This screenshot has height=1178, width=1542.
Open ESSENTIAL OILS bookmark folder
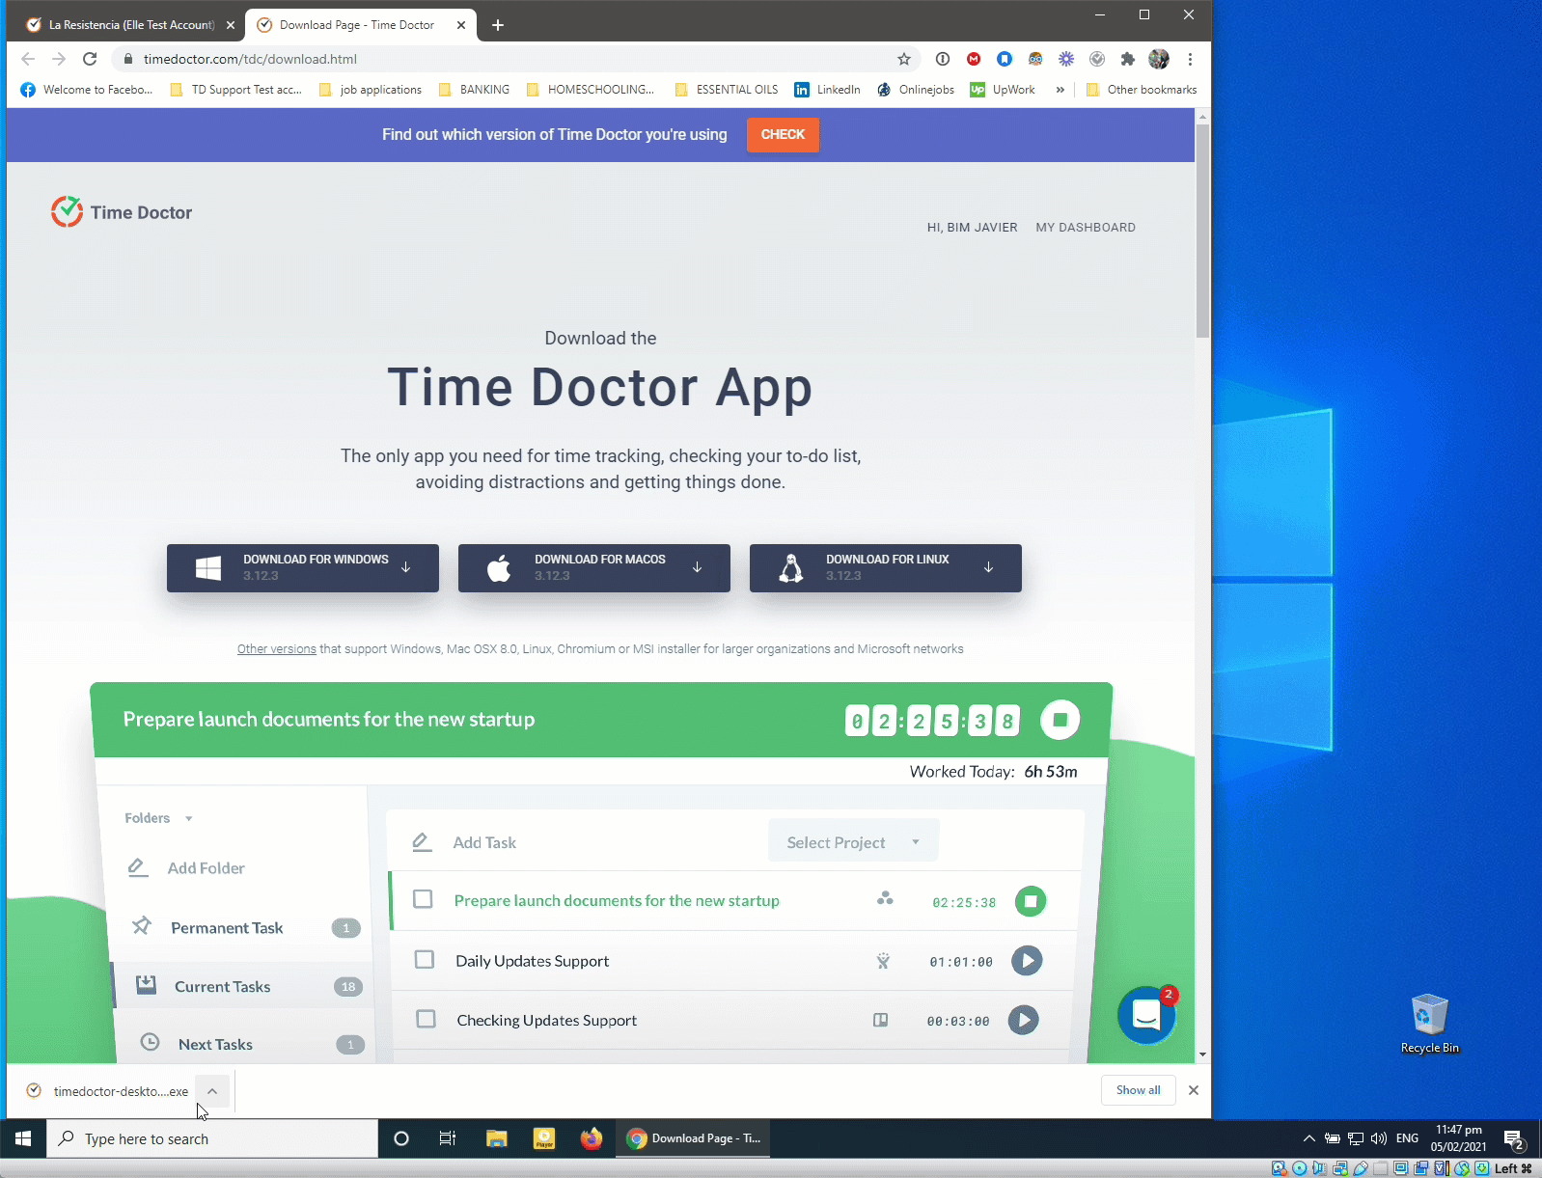[x=727, y=90]
